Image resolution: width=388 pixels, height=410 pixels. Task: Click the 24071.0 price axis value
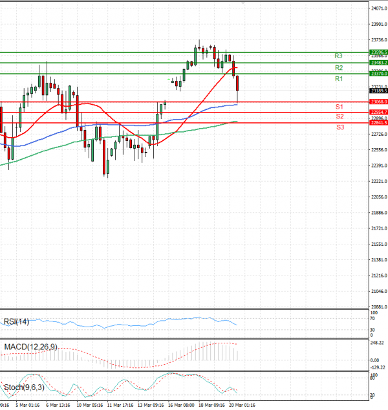click(379, 8)
